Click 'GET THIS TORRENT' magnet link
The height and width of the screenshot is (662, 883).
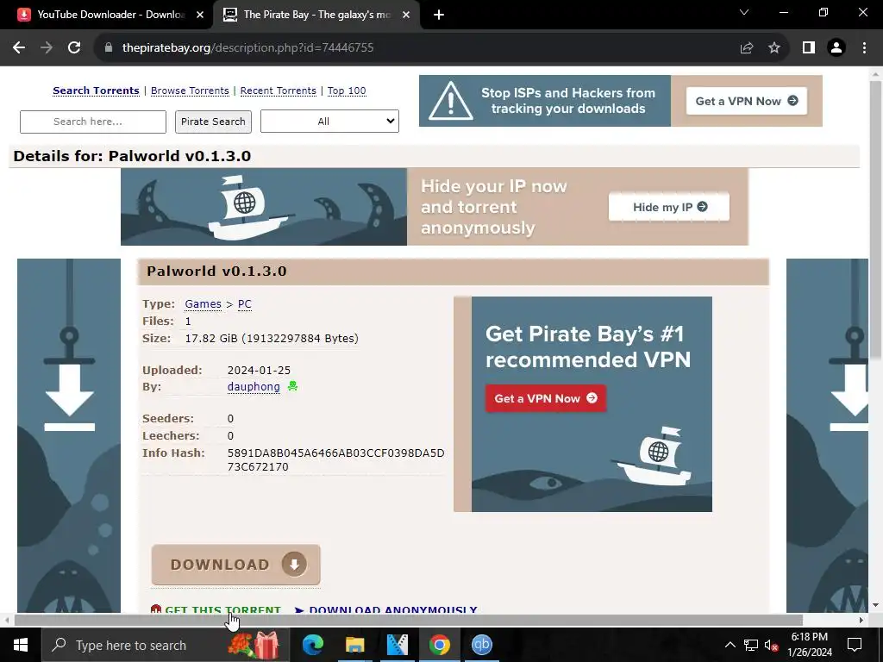[x=222, y=609]
